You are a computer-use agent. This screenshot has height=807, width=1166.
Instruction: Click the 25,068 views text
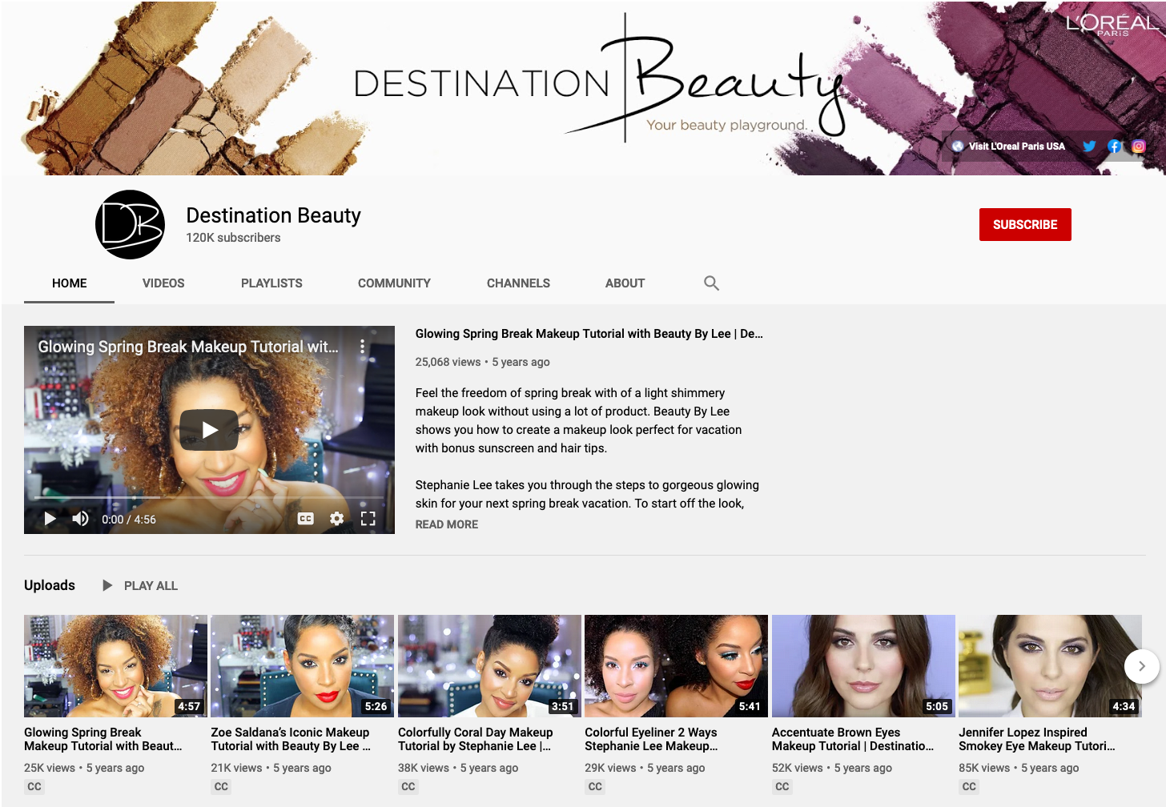point(448,362)
